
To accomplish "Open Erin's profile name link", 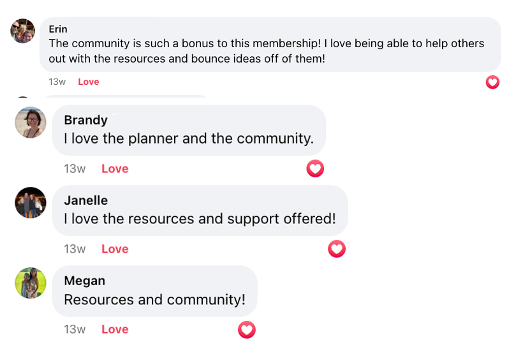I will coord(58,29).
